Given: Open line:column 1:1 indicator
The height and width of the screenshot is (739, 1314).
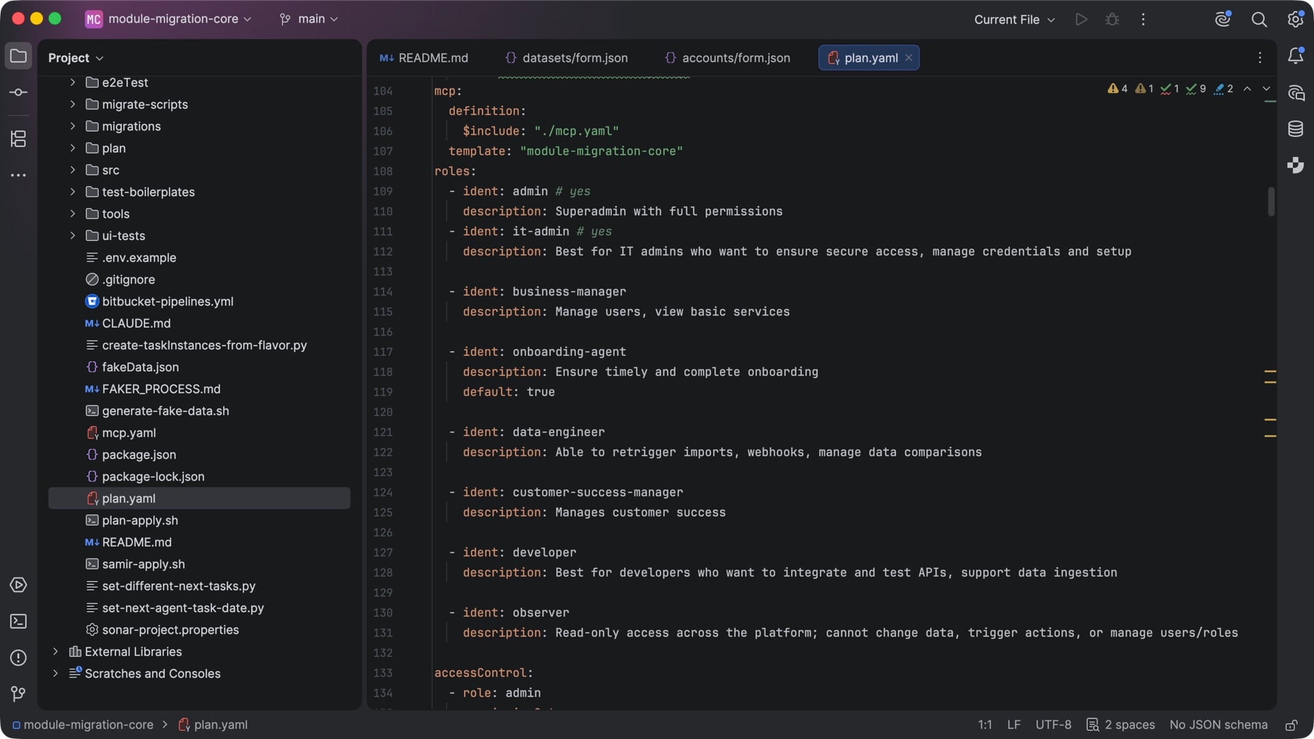Looking at the screenshot, I should pyautogui.click(x=985, y=725).
